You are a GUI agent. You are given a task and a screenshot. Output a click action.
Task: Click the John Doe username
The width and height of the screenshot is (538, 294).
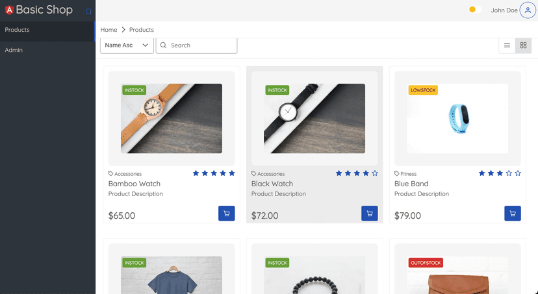point(504,10)
